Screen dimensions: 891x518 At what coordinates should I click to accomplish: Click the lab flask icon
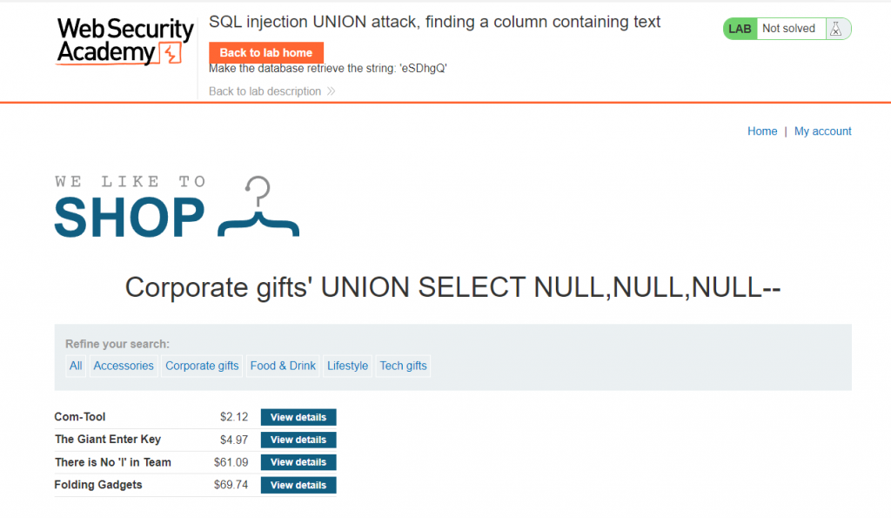point(835,29)
